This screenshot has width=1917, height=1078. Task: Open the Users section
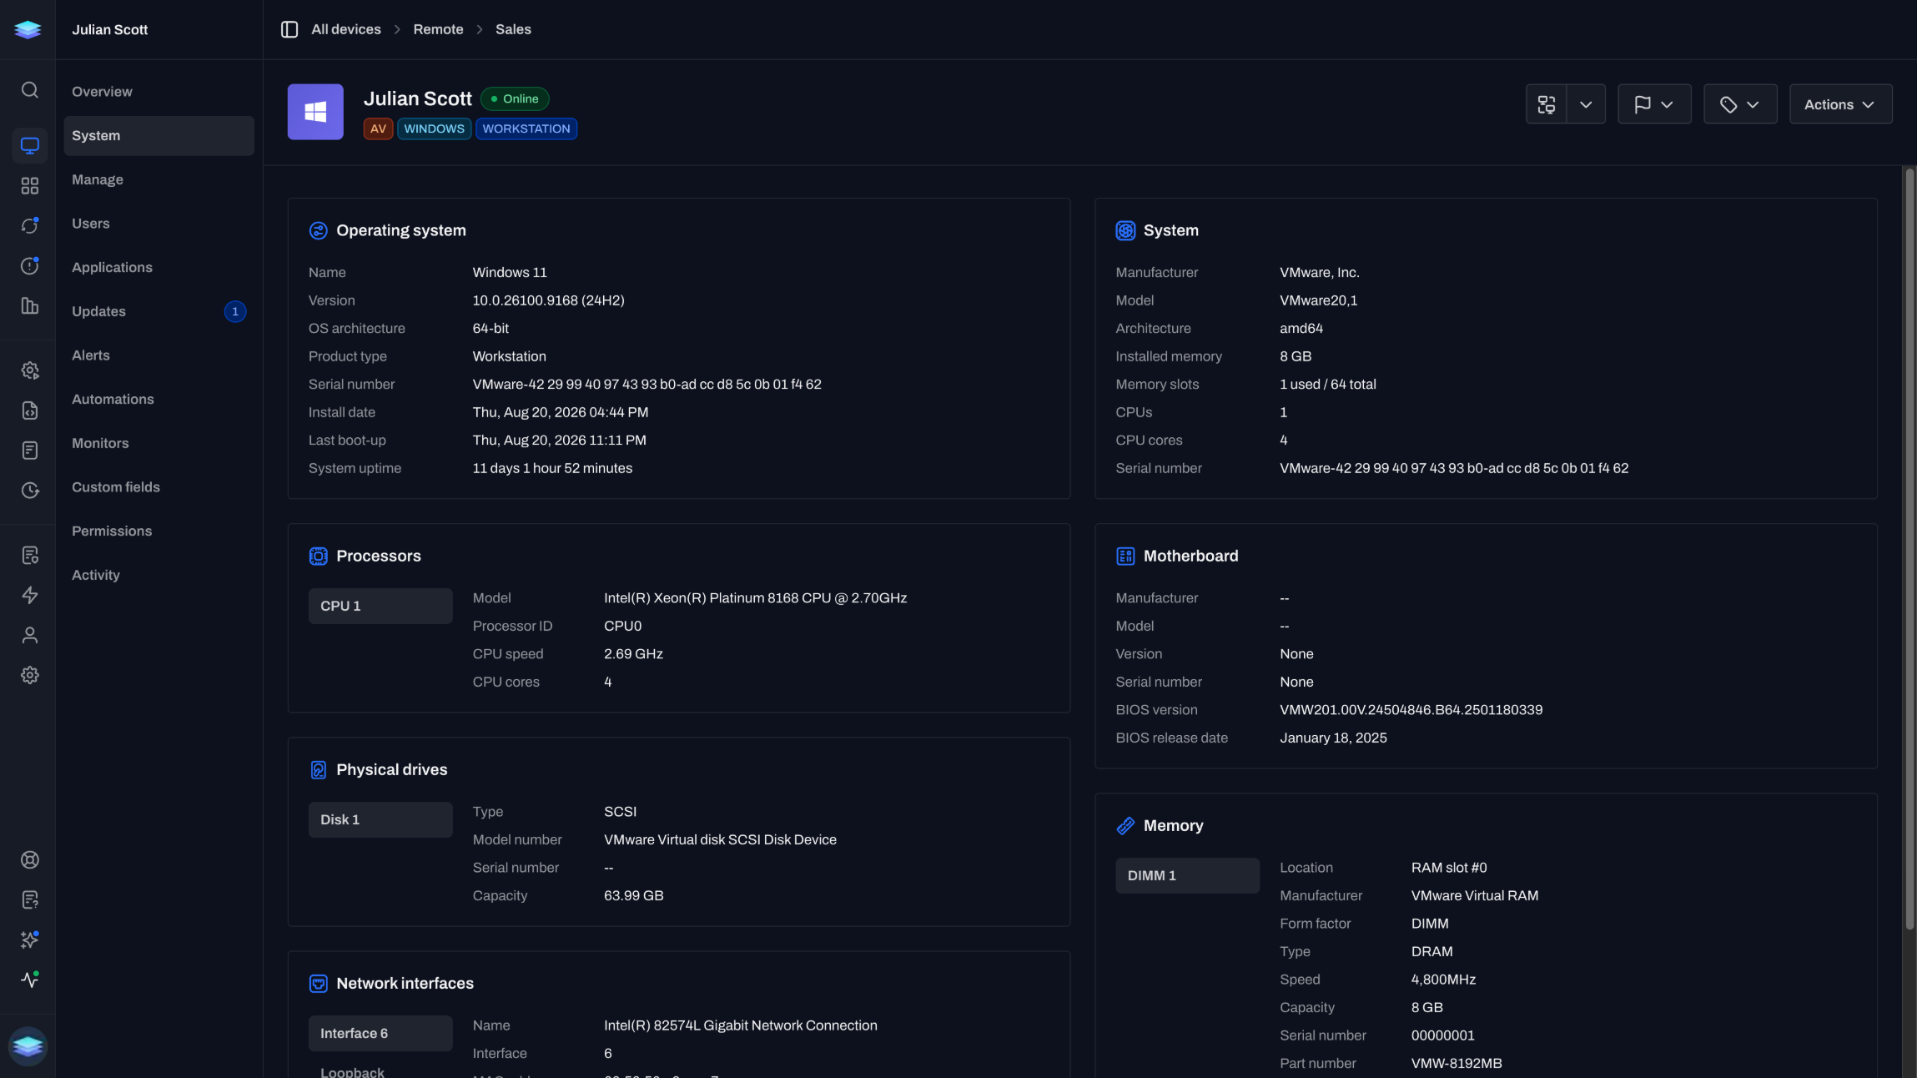click(158, 224)
